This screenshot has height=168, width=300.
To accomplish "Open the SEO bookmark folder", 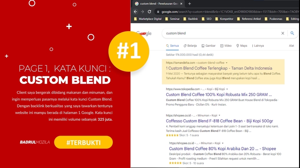I will (x=207, y=19).
